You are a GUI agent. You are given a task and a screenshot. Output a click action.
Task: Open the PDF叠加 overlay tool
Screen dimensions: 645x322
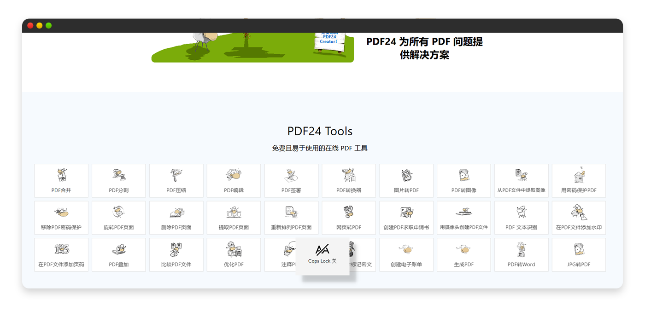point(119,254)
